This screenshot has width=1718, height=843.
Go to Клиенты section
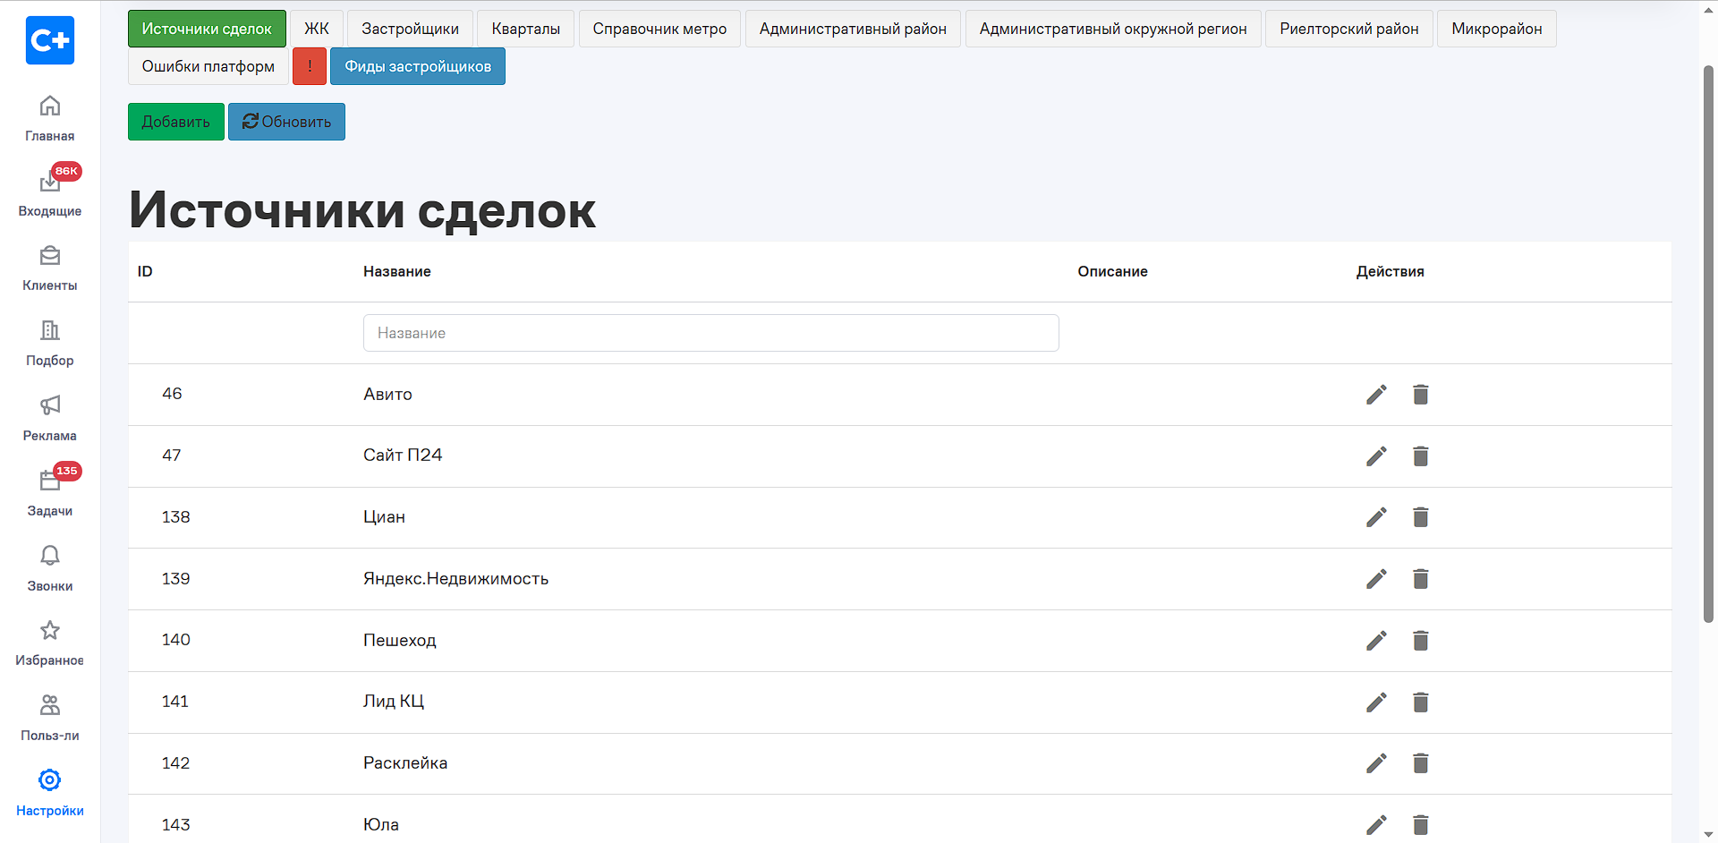pyautogui.click(x=50, y=268)
